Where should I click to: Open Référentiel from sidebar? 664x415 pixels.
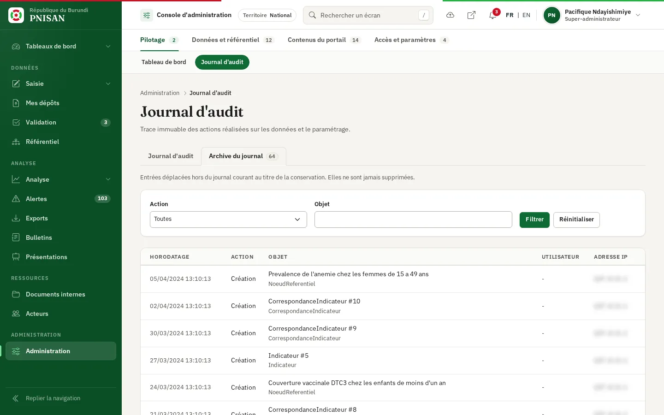tap(61, 142)
